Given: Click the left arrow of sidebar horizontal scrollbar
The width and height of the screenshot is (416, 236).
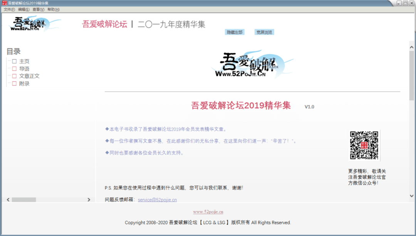Looking at the screenshot, I should click(x=8, y=200).
